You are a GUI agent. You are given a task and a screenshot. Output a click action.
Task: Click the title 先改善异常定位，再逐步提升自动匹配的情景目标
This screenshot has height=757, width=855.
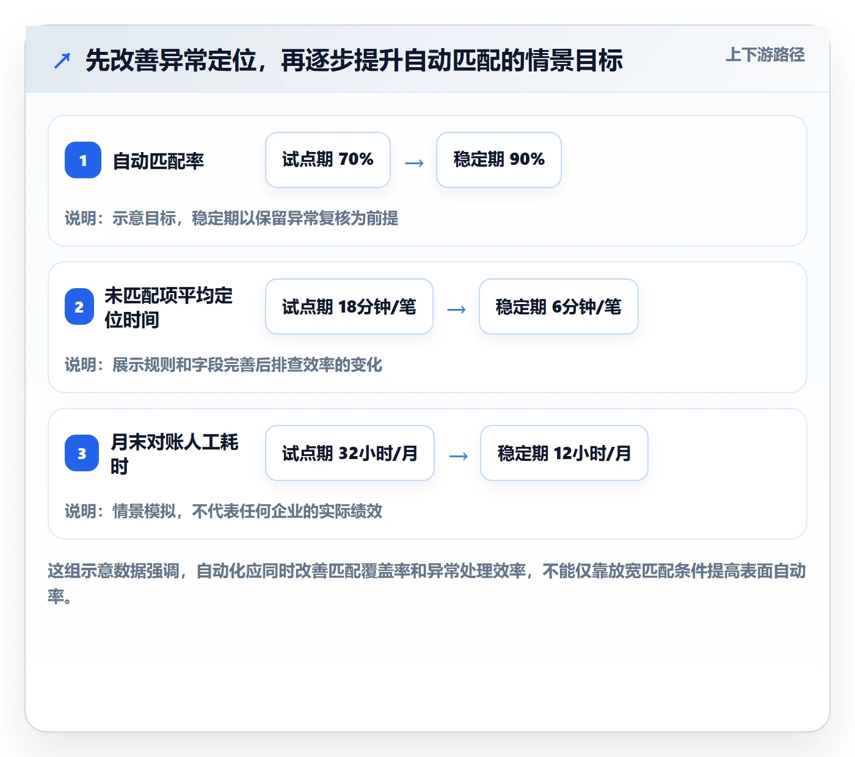(354, 60)
